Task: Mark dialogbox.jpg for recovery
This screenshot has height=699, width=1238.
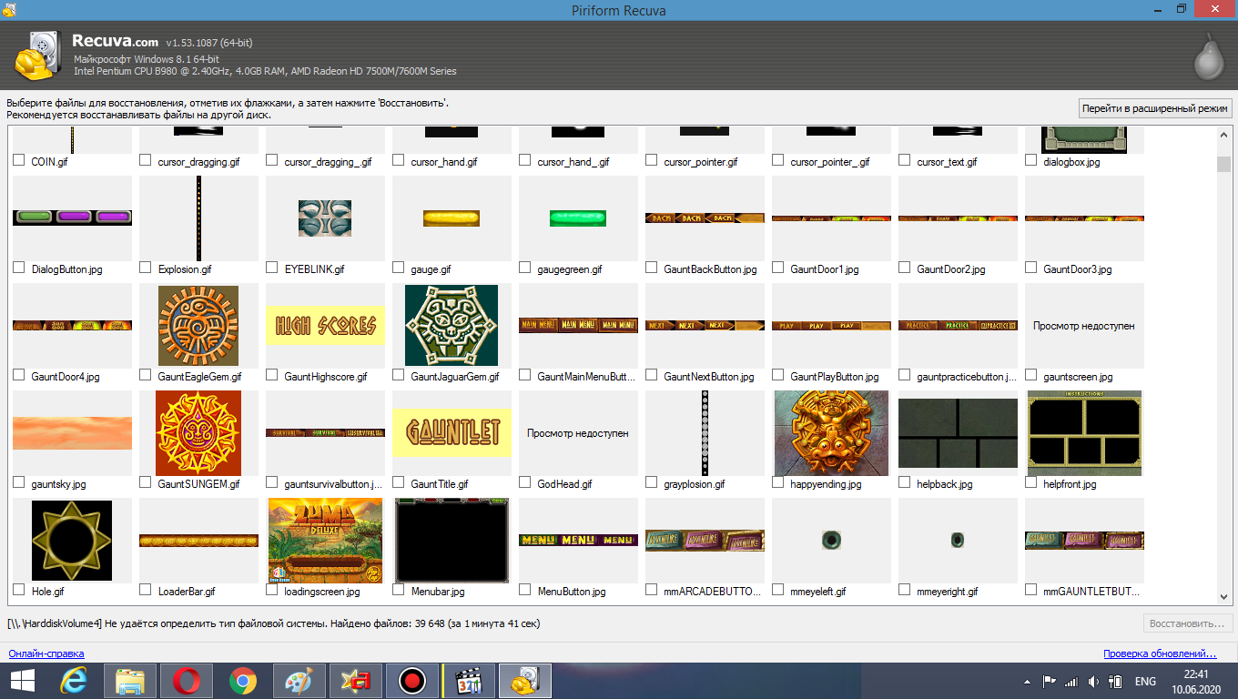Action: tap(1031, 160)
